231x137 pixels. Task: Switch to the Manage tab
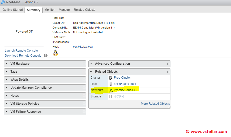[64, 10]
